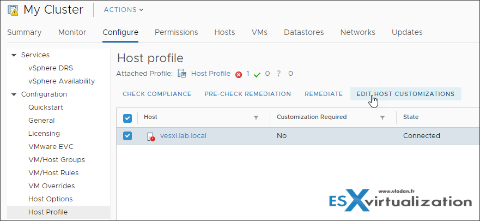
Task: Click the vesxi.lab.local host error icon
Action: [x=150, y=136]
